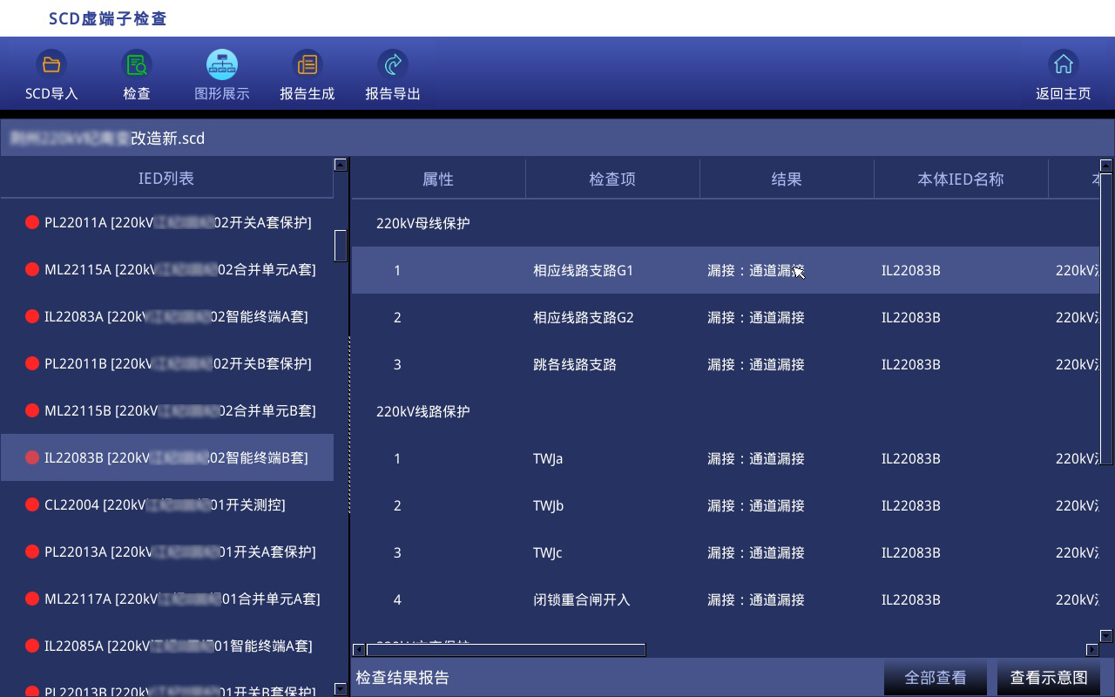1115x697 pixels.
Task: Select IL22083A smart terminal in IED list
Action: (176, 316)
